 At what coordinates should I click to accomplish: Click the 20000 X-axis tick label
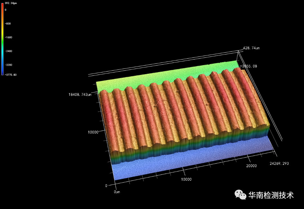pos(251,166)
